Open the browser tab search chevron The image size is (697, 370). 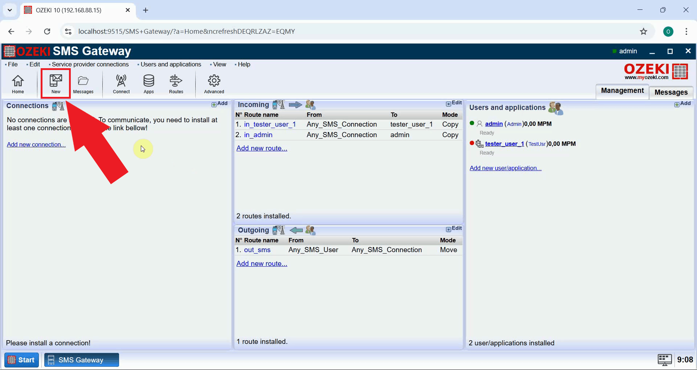pos(10,10)
